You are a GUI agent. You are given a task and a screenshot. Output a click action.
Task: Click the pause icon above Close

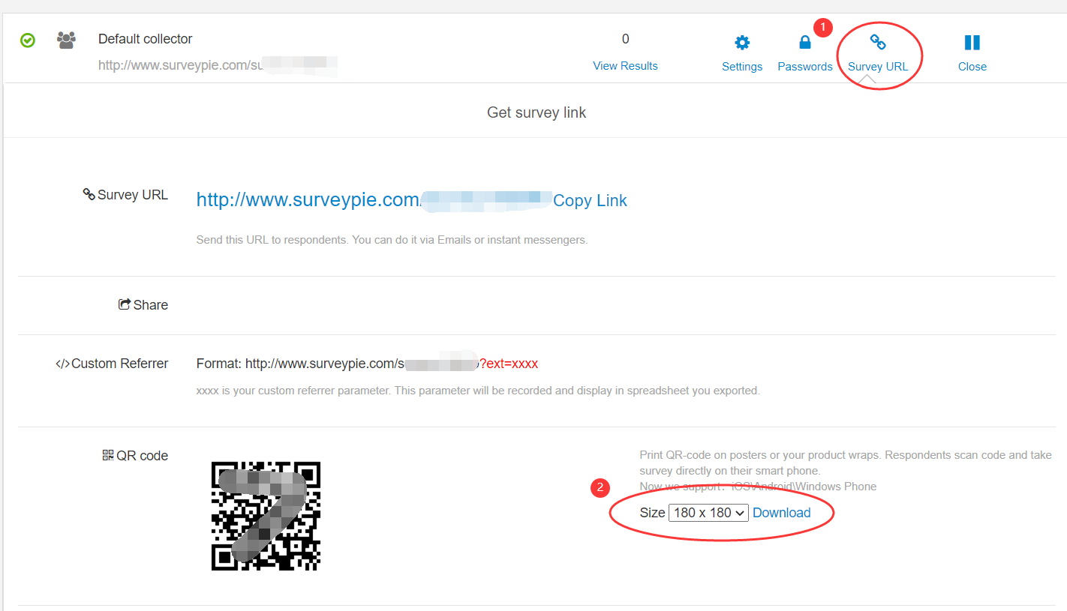[x=972, y=43]
